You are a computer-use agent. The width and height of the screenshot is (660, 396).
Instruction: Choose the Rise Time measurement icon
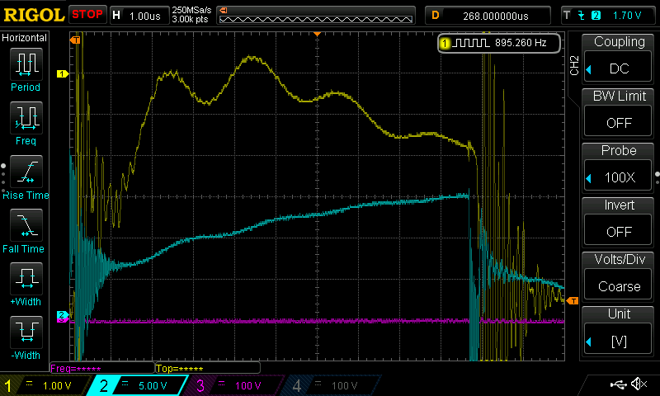tap(25, 172)
